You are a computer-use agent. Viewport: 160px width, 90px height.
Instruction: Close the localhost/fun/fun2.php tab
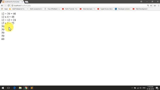22,2
